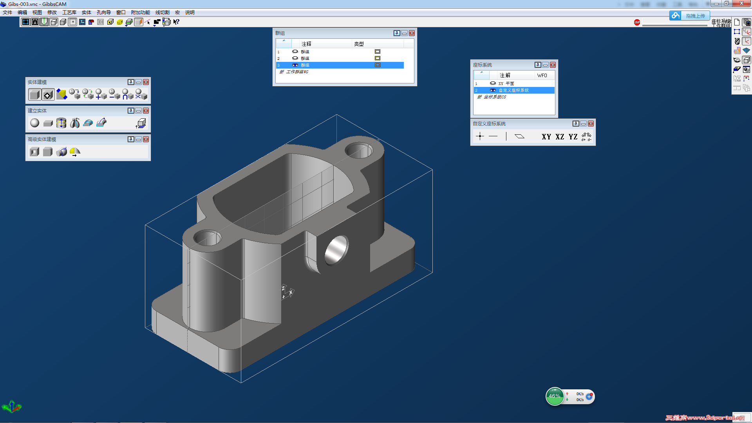
Task: Toggle the eye visibility of selected 群组 row 3
Action: (x=295, y=65)
